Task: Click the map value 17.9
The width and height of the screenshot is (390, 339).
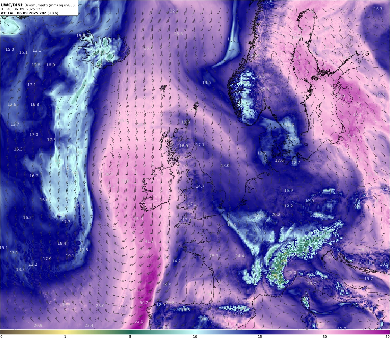Action: tap(47, 259)
